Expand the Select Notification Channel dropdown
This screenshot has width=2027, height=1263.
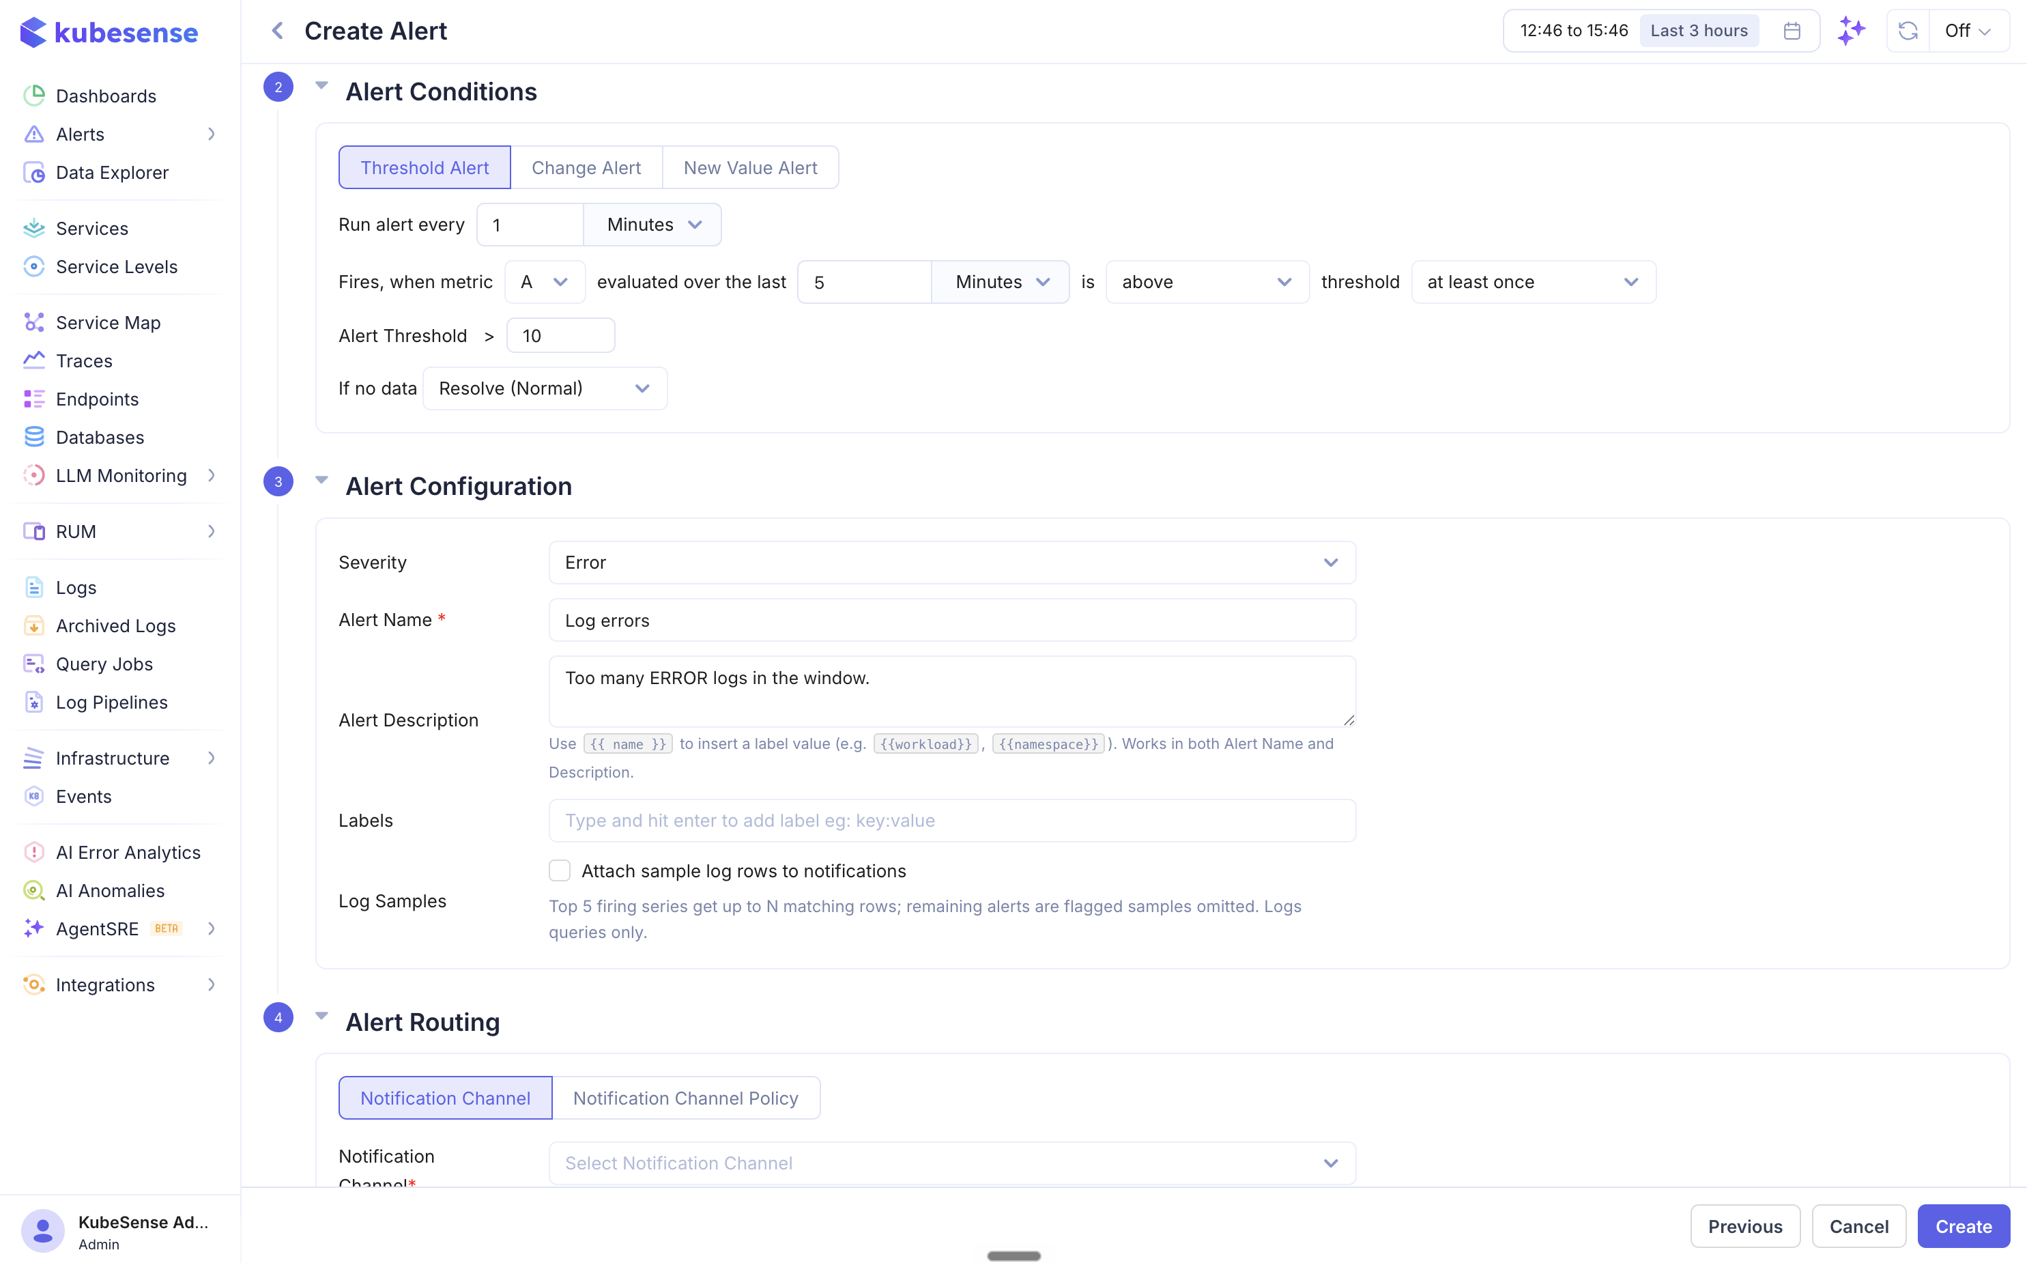[951, 1163]
